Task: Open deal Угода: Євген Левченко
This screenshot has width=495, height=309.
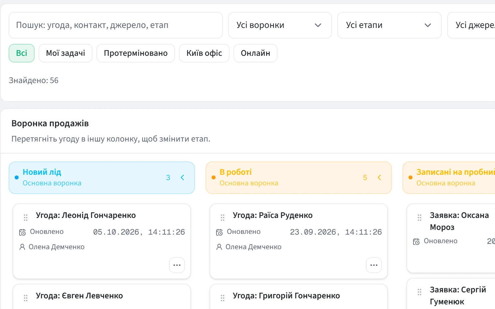Action: [80, 296]
